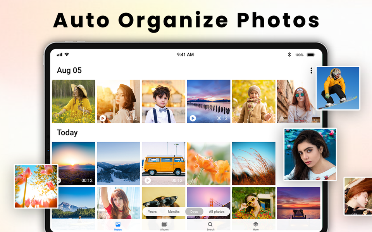Open the three-dot overflow menu
Screen dimensions: 372x232
pyautogui.click(x=311, y=70)
